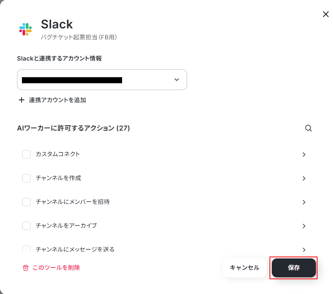Viewport: 333px width, 294px height.
Task: Open チャンネルにメンバーを招待 chevron
Action: (x=304, y=202)
